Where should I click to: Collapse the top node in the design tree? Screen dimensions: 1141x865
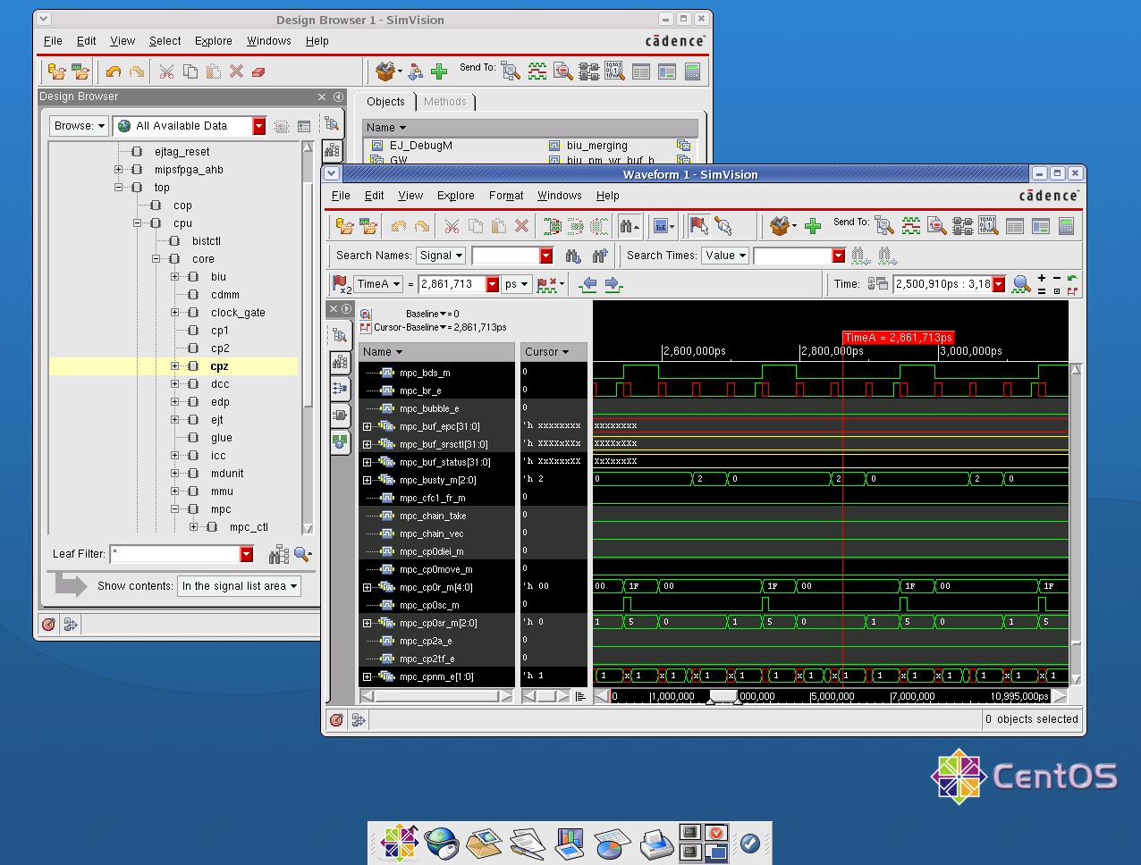(119, 188)
